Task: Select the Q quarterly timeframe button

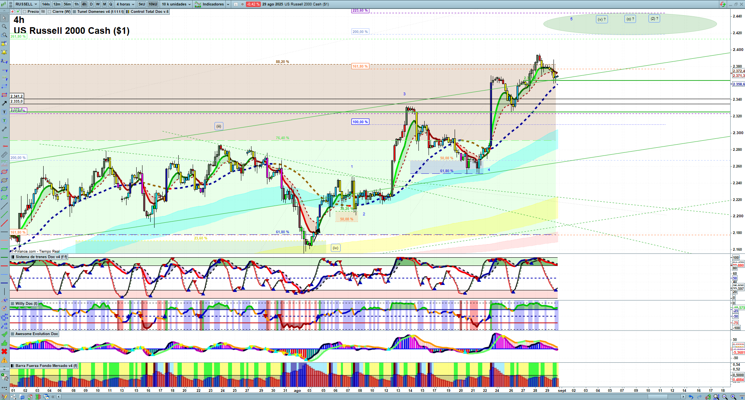Action: [111, 4]
